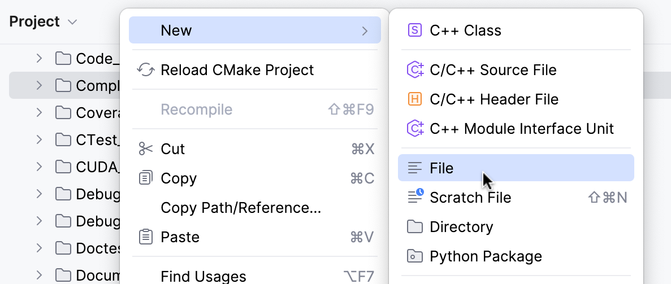Click the C++ Module Interface Unit icon
Viewport: 671px width, 284px height.
[415, 129]
